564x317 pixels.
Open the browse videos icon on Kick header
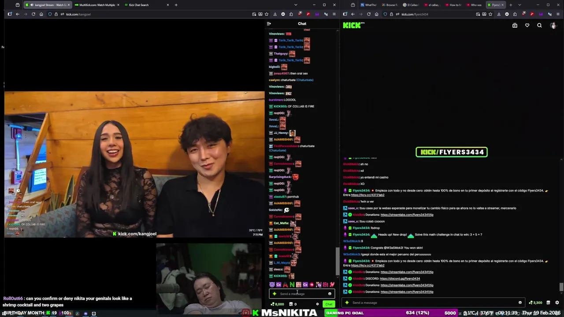(515, 26)
